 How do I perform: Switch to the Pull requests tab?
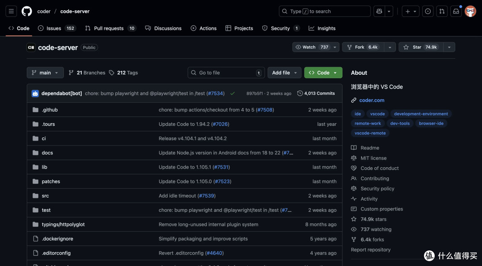pyautogui.click(x=111, y=28)
